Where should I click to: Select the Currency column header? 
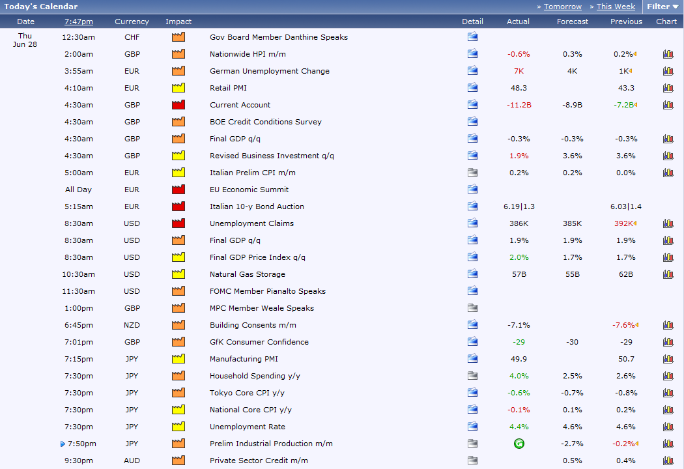[132, 21]
